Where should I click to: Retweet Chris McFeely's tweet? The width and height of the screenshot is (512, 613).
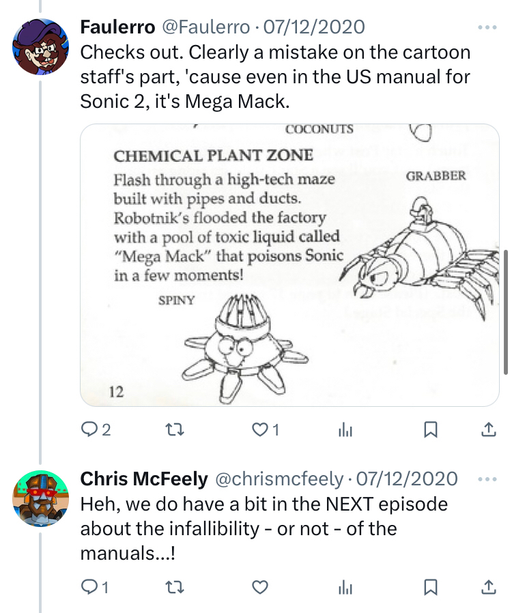[x=175, y=586]
